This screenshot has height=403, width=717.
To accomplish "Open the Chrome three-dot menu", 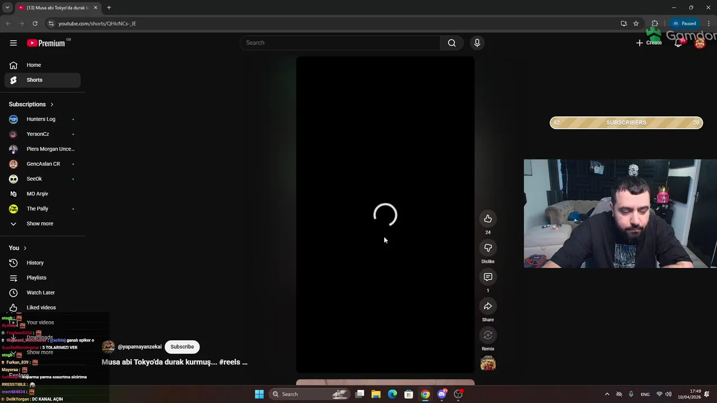I will click(x=708, y=24).
